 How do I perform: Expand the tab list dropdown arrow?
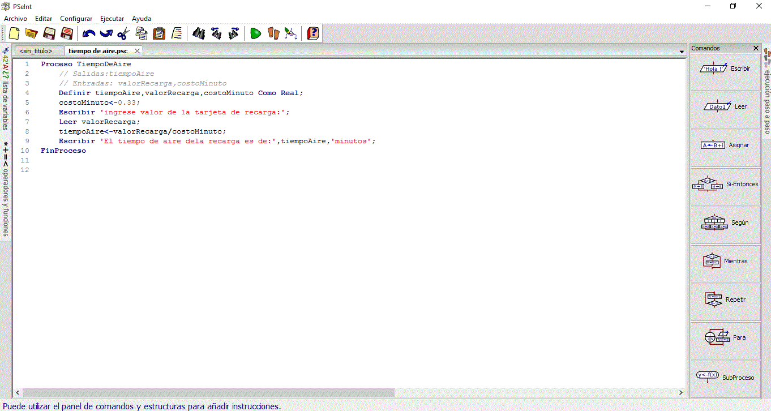coord(682,52)
